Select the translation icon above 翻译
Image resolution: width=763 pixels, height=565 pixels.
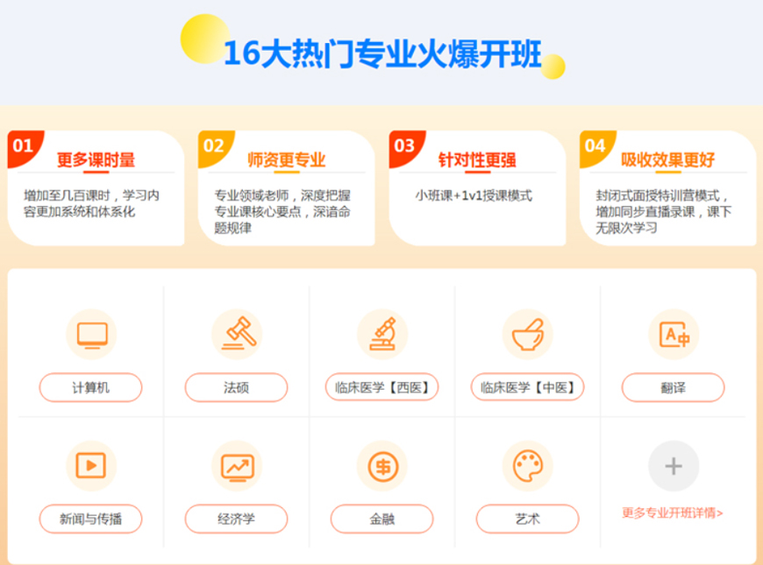pyautogui.click(x=671, y=334)
